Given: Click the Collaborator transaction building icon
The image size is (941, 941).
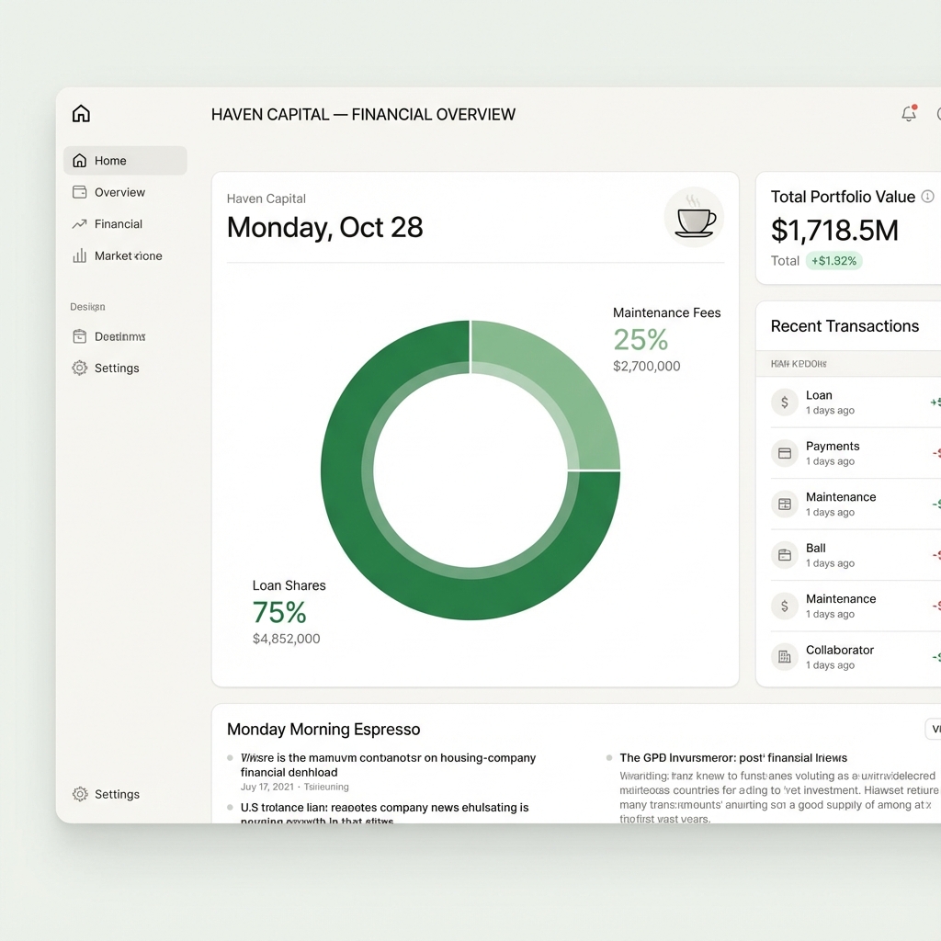Looking at the screenshot, I should 784,657.
